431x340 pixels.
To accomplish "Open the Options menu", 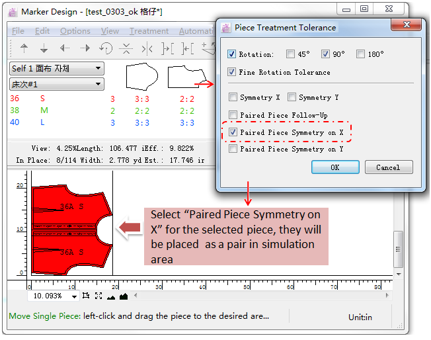I will (x=75, y=31).
